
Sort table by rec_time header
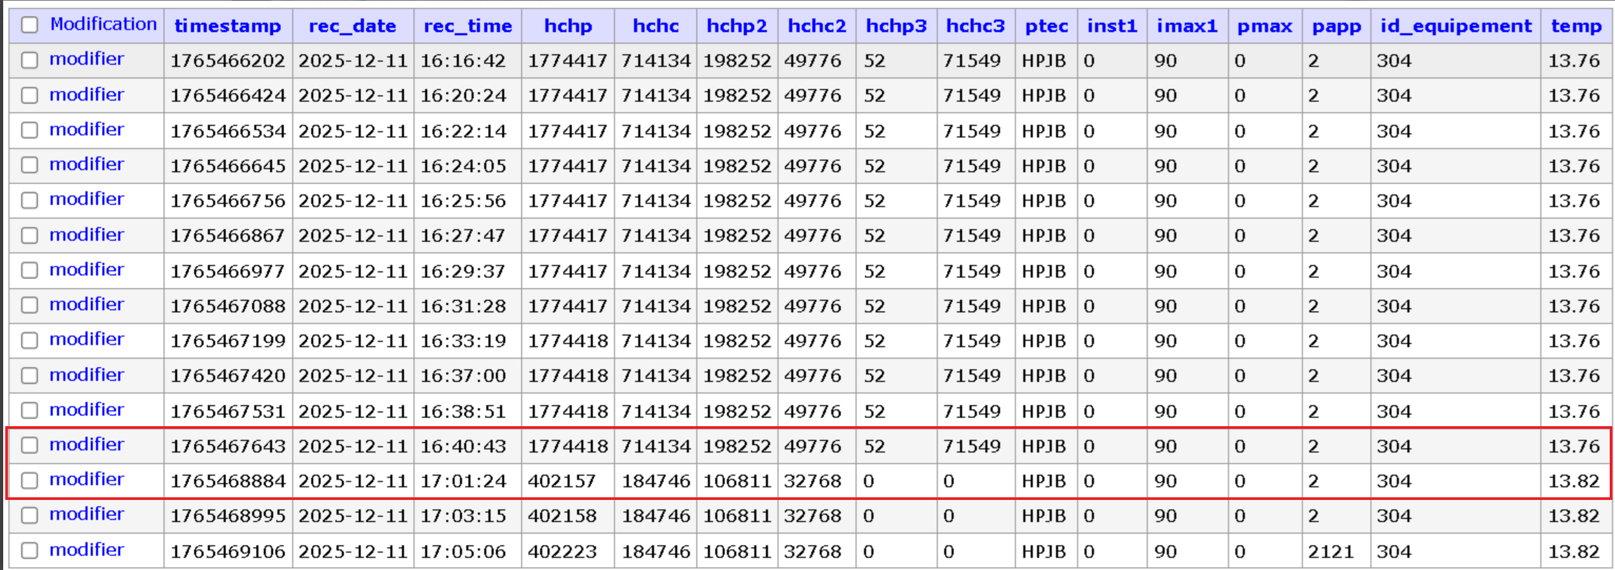tap(468, 26)
